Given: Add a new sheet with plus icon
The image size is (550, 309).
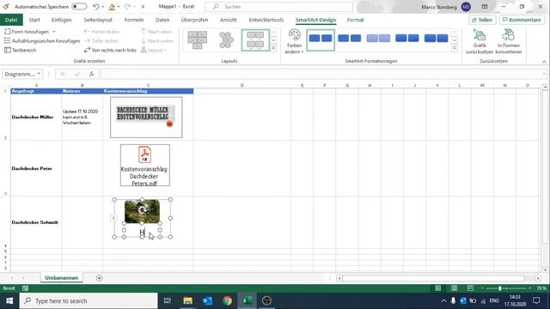Looking at the screenshot, I should click(100, 278).
